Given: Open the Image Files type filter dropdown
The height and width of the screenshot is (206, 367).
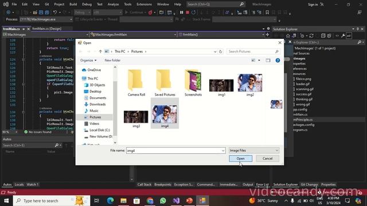Looking at the screenshot, I should [254, 150].
